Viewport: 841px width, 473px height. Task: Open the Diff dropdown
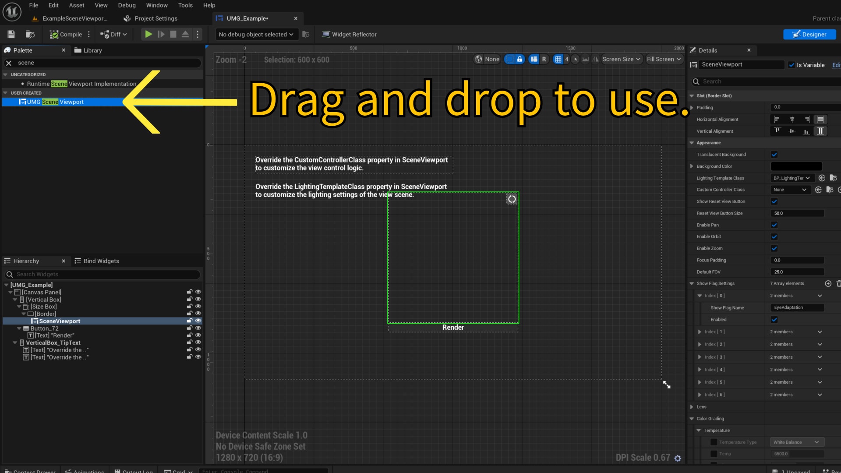[x=114, y=34]
